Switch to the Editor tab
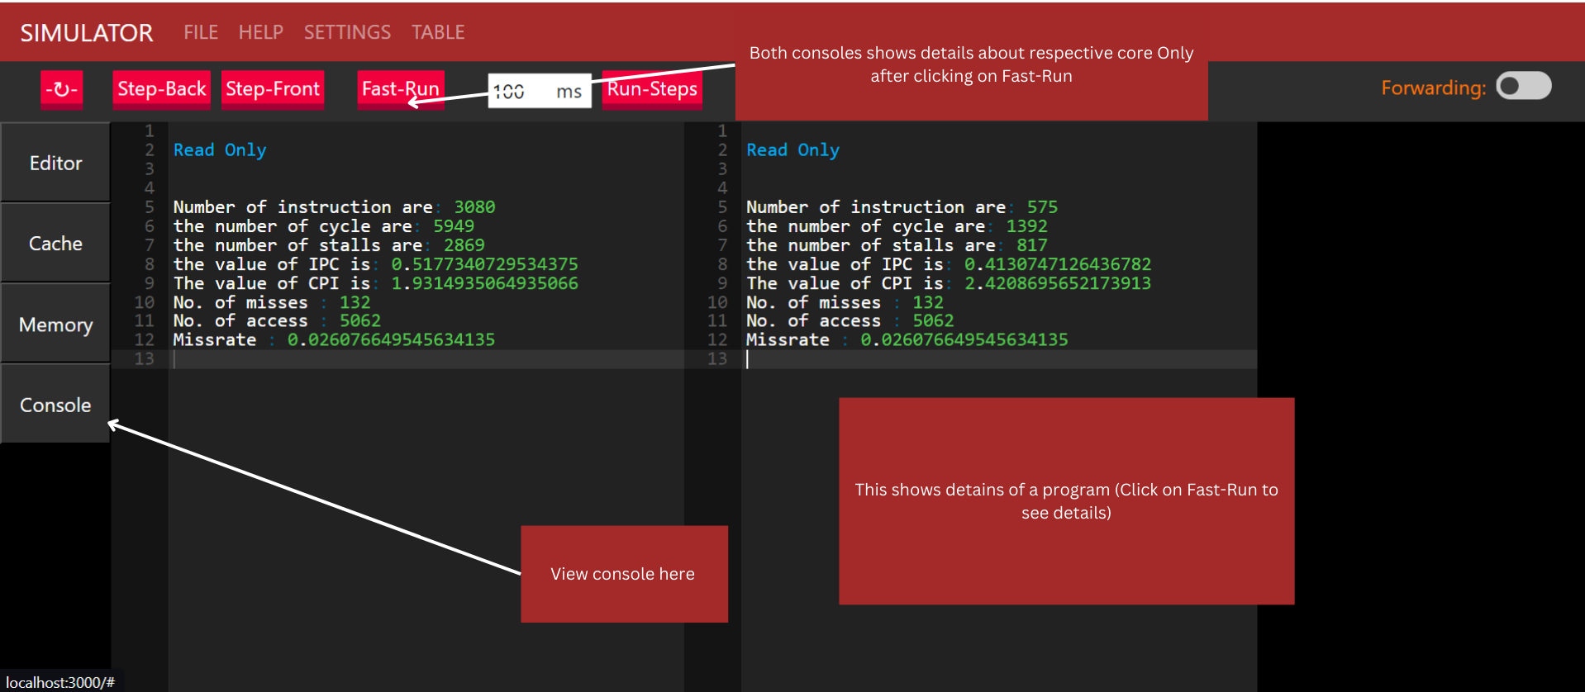Image resolution: width=1585 pixels, height=692 pixels. coord(55,163)
